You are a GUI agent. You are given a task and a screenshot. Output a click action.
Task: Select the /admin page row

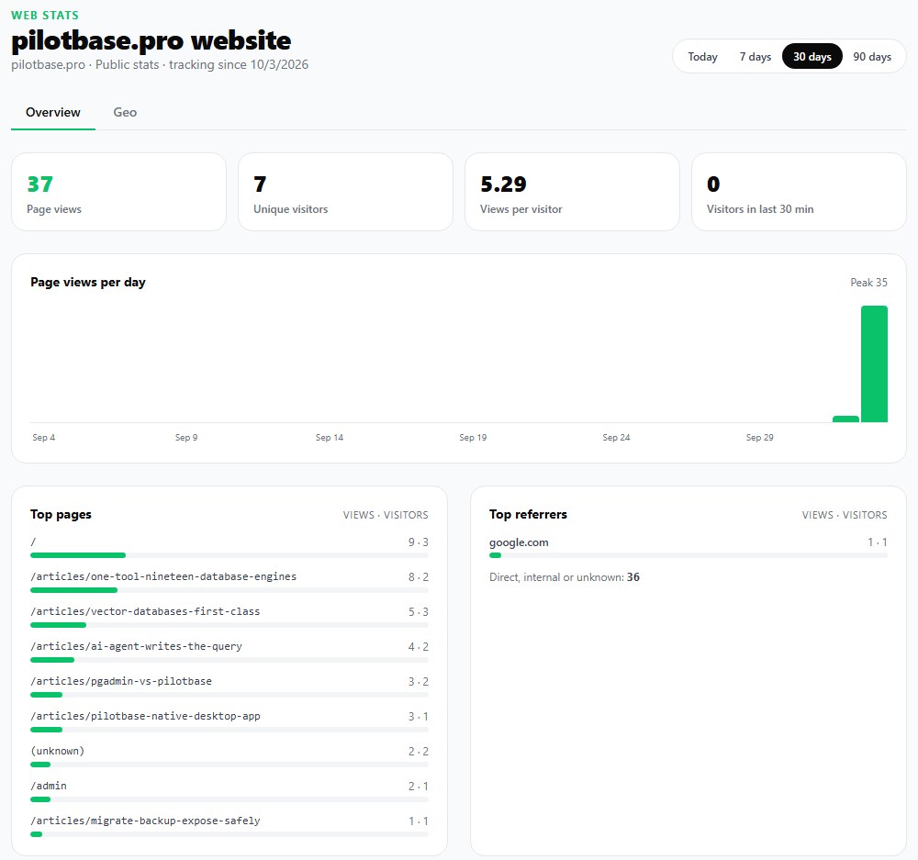(x=229, y=791)
